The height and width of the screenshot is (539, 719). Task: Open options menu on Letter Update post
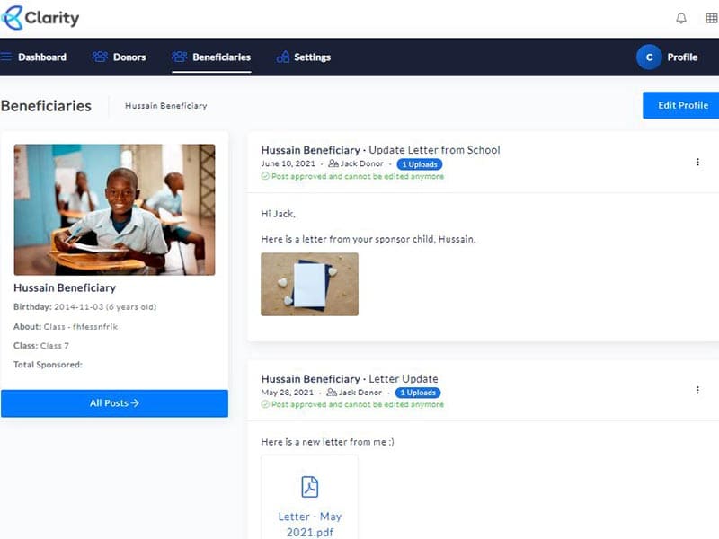coord(698,390)
